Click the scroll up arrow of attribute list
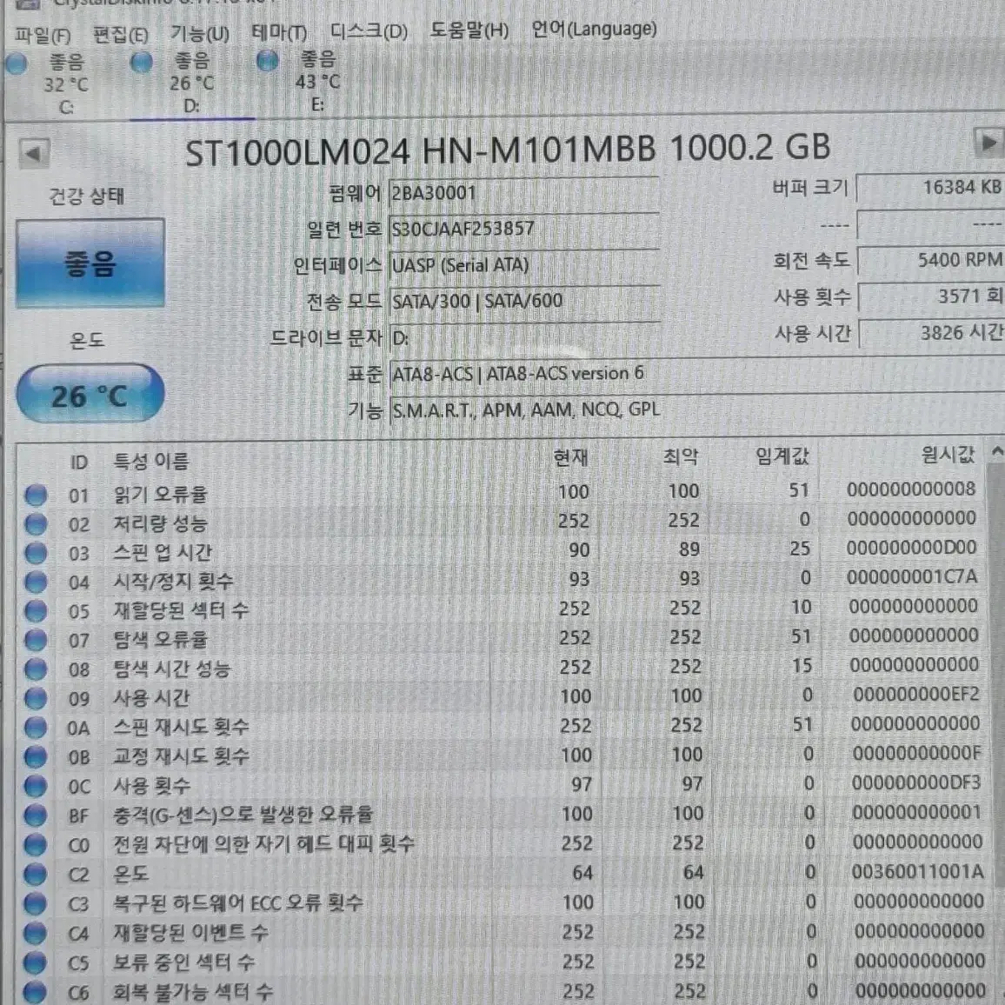 [996, 452]
